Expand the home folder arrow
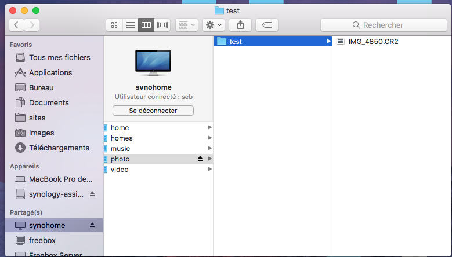The height and width of the screenshot is (257, 452). pyautogui.click(x=209, y=127)
